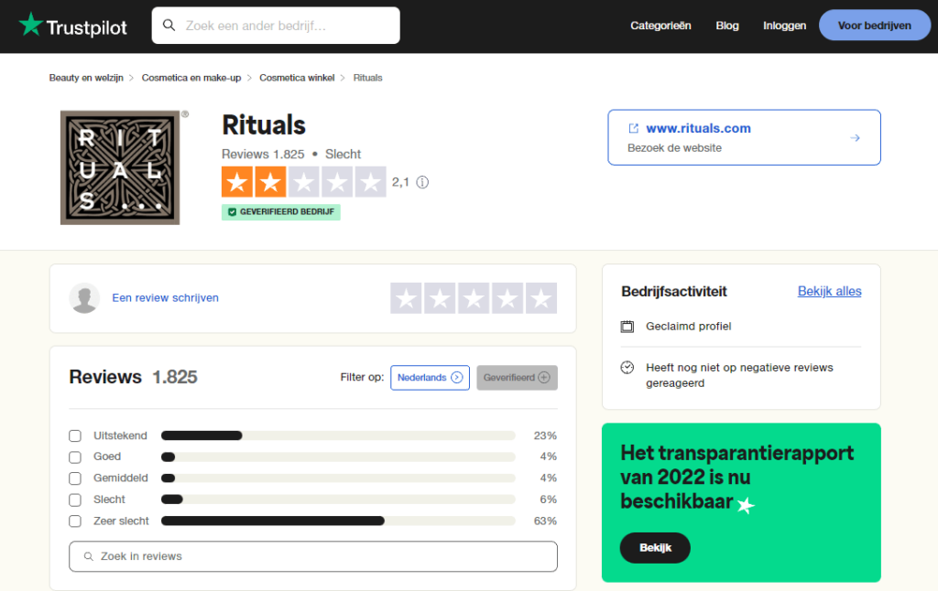The image size is (938, 591).
Task: Click the calendar icon beside Geclaimd profiel
Action: (x=627, y=327)
